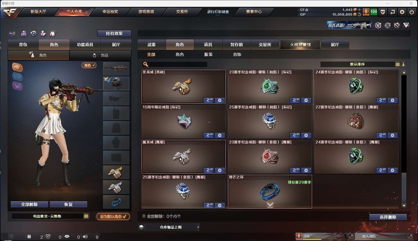This screenshot has height=241, width=418.
Task: Open the 游戏商城 top menu
Action: coord(146,12)
